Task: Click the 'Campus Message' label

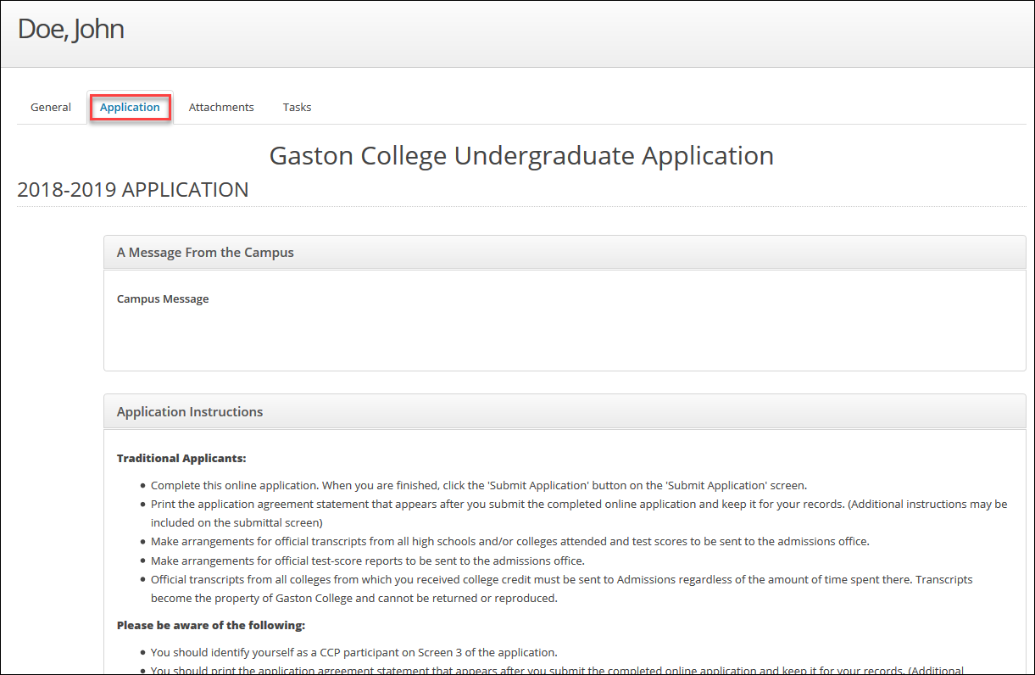Action: 163,298
